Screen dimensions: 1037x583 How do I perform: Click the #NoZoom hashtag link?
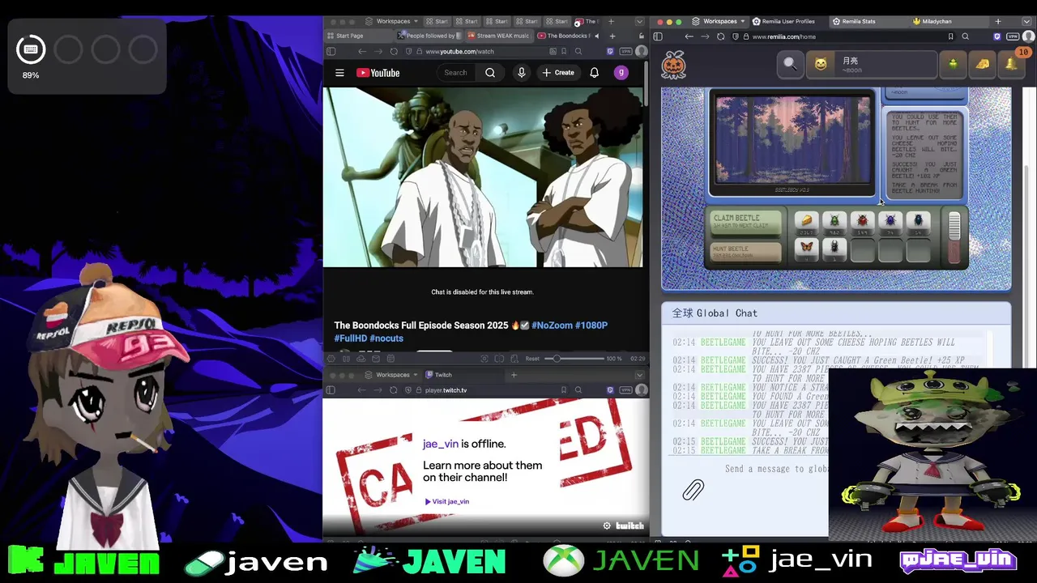pos(552,326)
